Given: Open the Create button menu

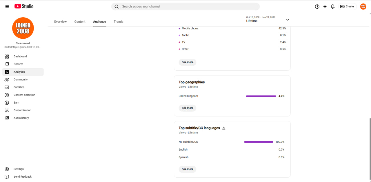Looking at the screenshot, I should pyautogui.click(x=347, y=6).
